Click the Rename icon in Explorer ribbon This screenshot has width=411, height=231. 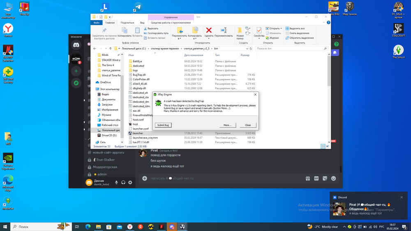(x=224, y=31)
